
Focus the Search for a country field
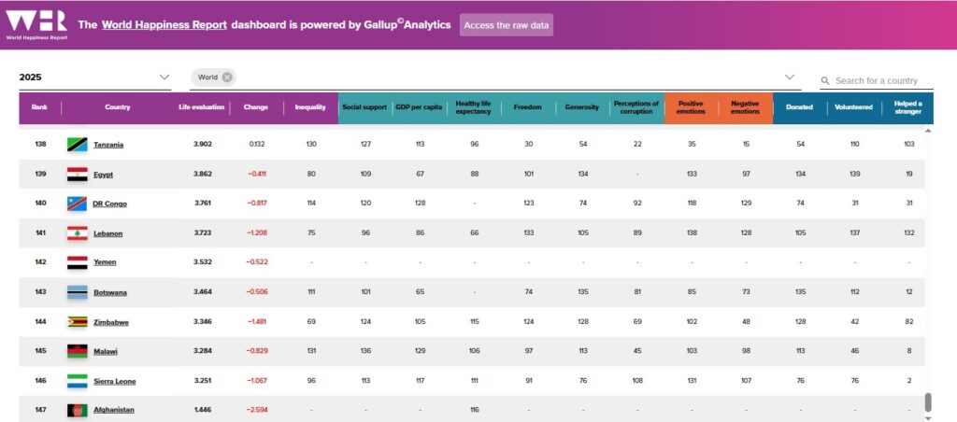tap(878, 81)
